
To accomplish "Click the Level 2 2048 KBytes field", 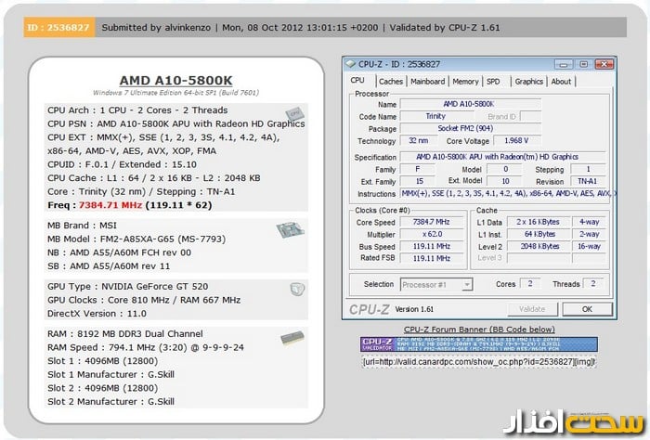I will 538,246.
